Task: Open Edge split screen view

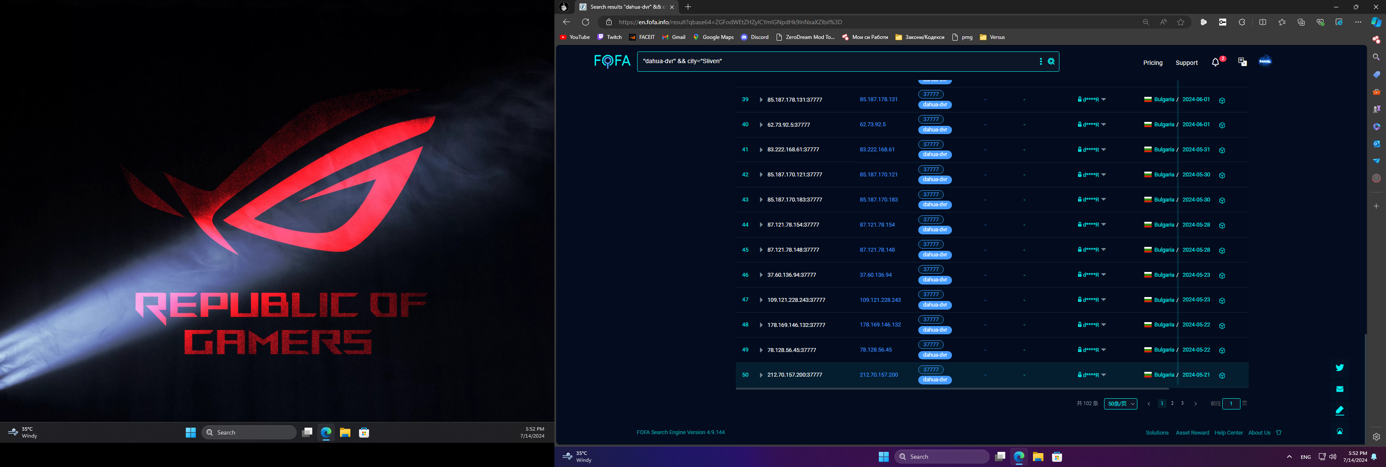Action: tap(1262, 22)
